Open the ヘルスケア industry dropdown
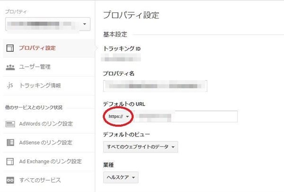 click(121, 178)
